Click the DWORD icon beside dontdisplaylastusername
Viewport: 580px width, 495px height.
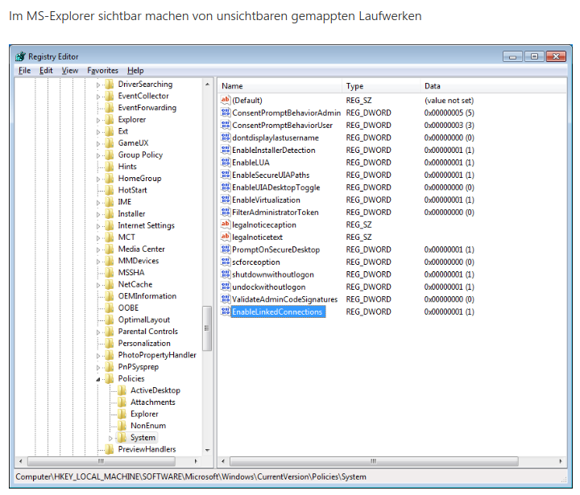coord(226,138)
